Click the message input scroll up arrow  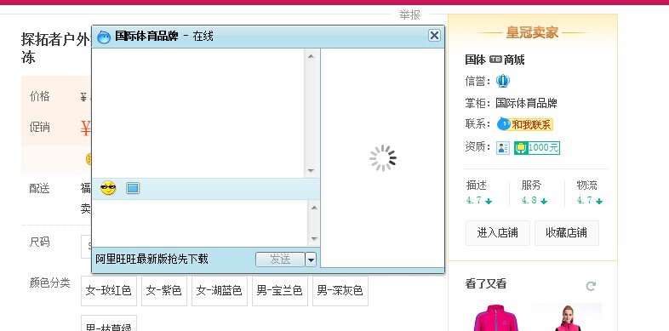pos(314,208)
